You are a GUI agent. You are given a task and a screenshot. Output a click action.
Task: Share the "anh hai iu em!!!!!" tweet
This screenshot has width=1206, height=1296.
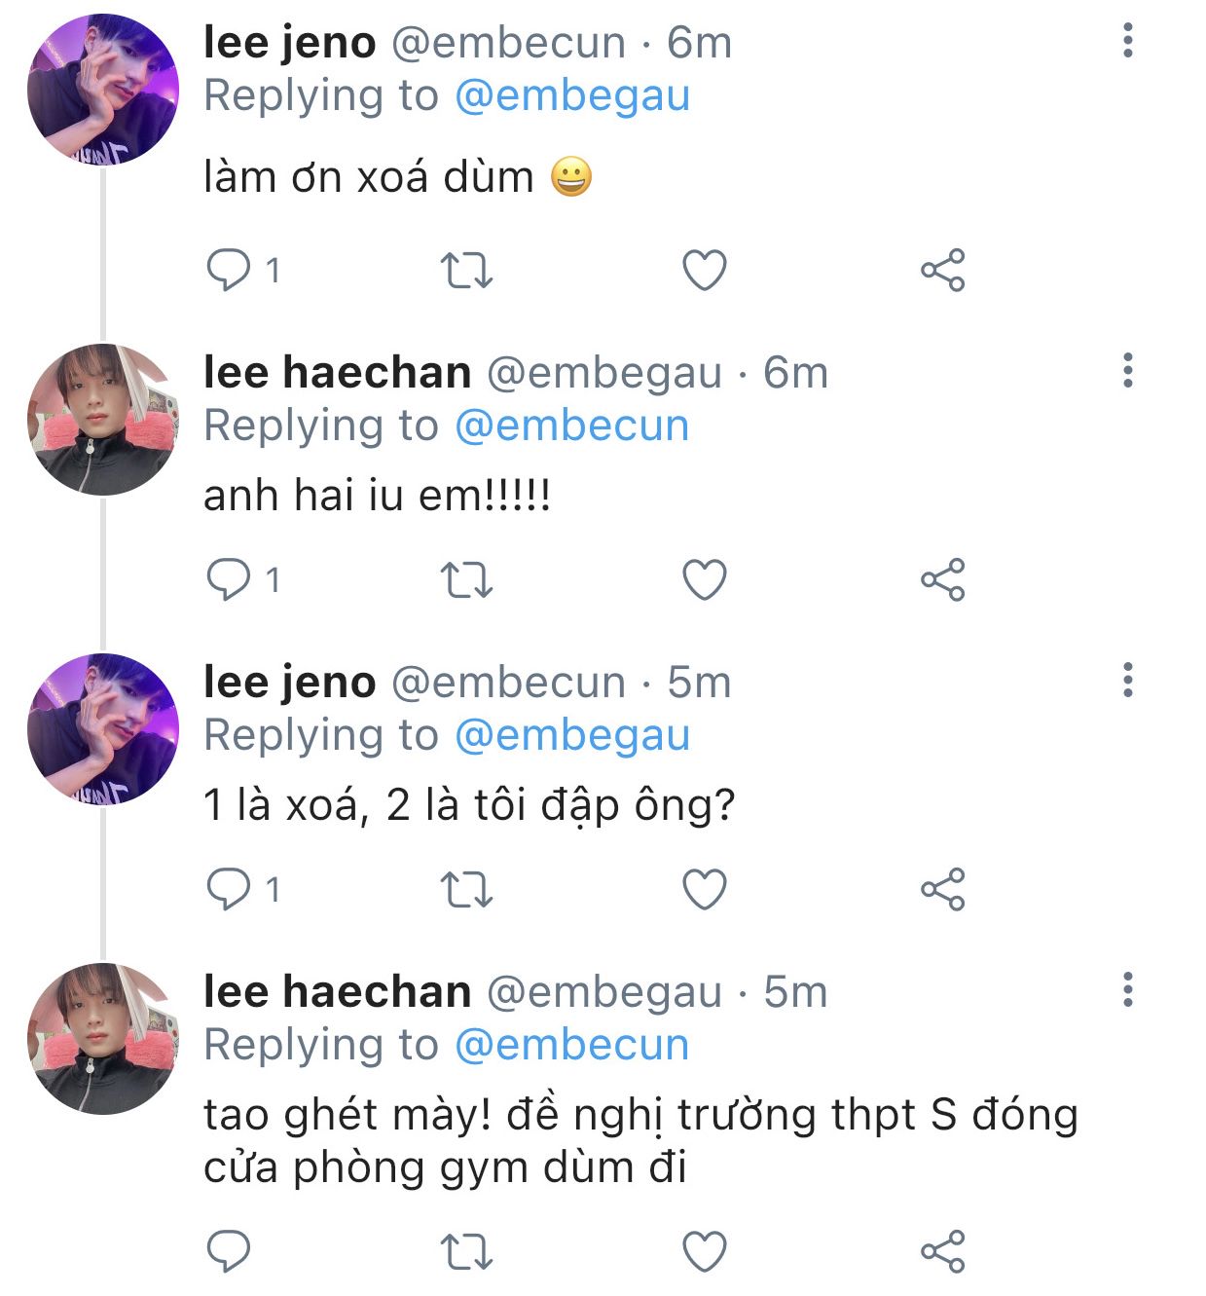(x=942, y=580)
